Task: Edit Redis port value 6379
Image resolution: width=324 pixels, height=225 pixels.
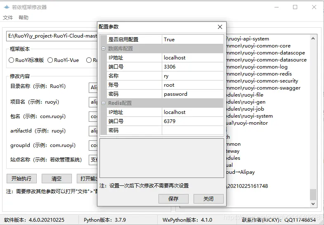Action: pos(193,121)
